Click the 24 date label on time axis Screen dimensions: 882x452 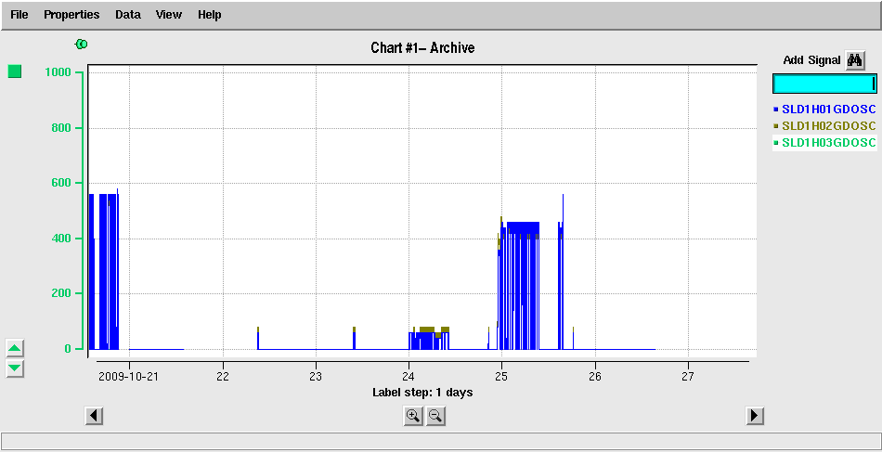[x=409, y=376]
